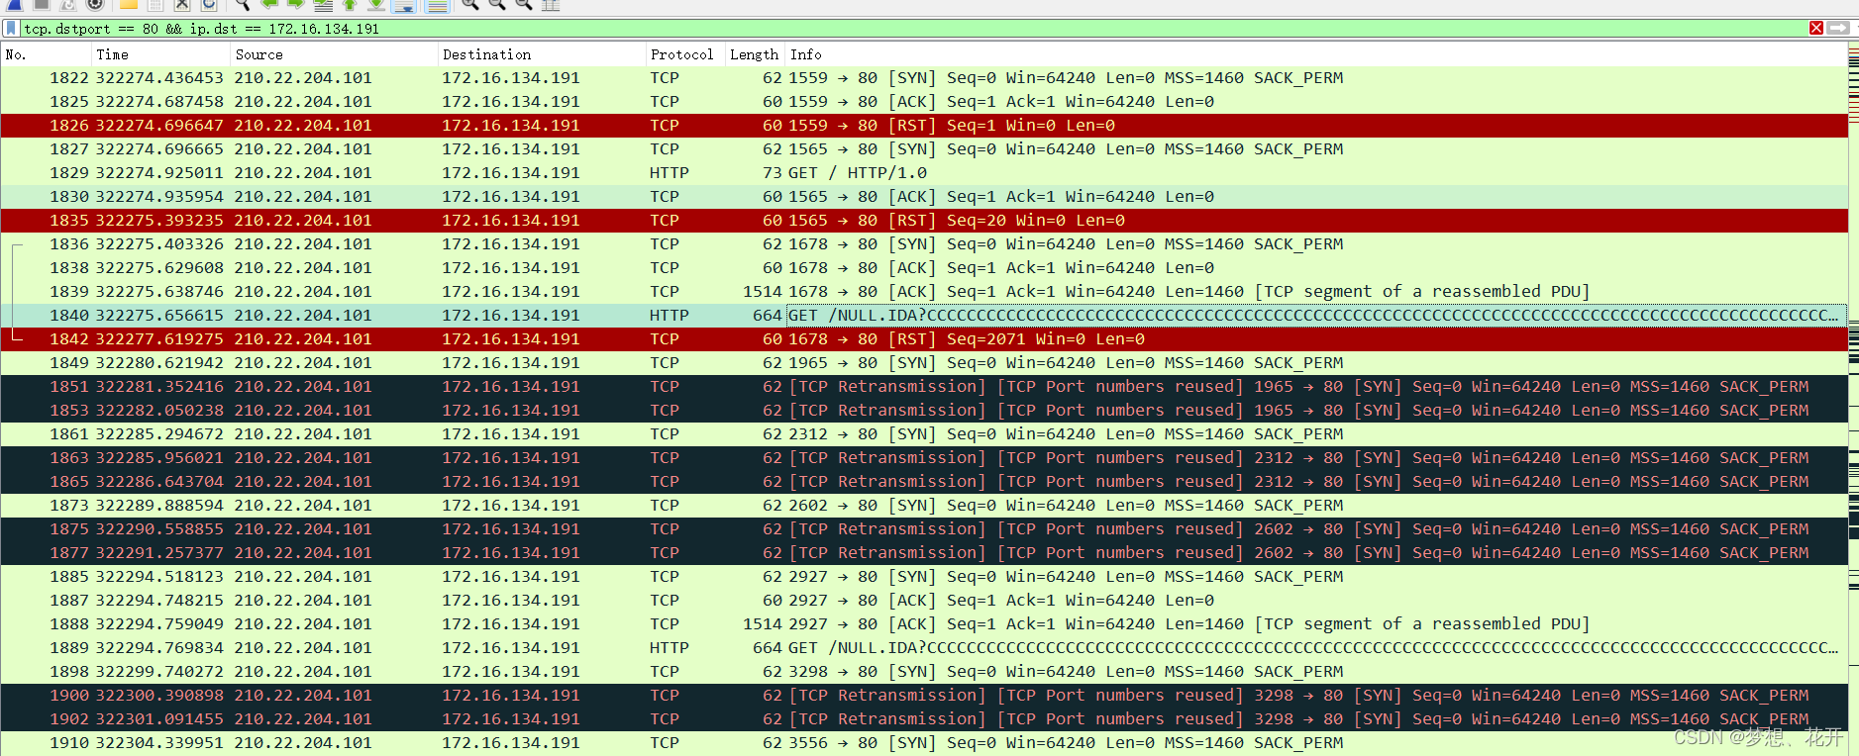Select packet 1836 SYN from port 1678
This screenshot has height=756, width=1859.
tap(924, 244)
